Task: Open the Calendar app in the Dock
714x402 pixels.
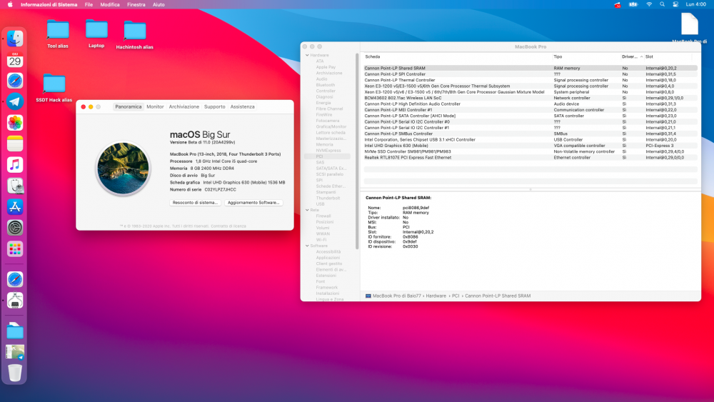Action: [14, 60]
